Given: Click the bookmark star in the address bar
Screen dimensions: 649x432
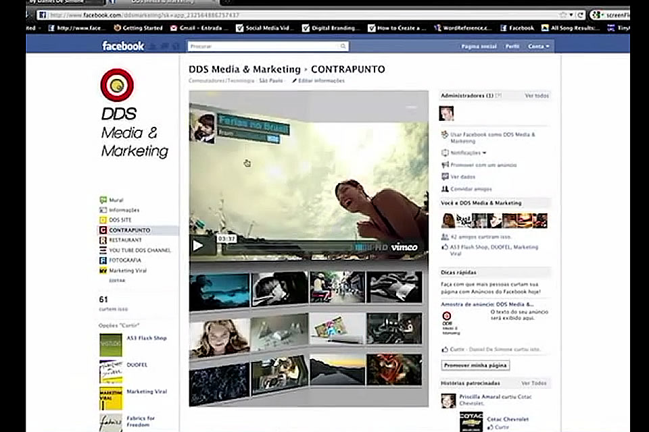Looking at the screenshot, I should click(563, 16).
